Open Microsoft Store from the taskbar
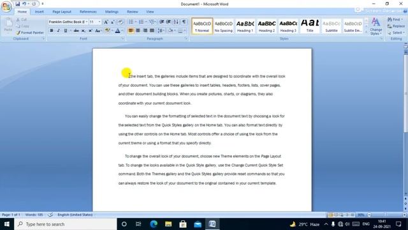This screenshot has width=408, height=230. 183,224
